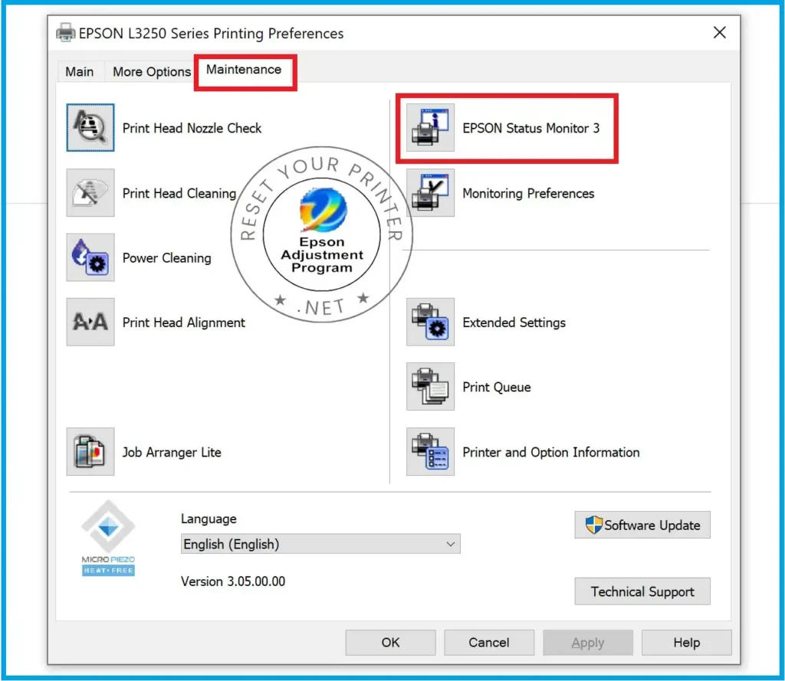The image size is (785, 681).
Task: Close the Printing Preferences dialog
Action: [x=719, y=32]
